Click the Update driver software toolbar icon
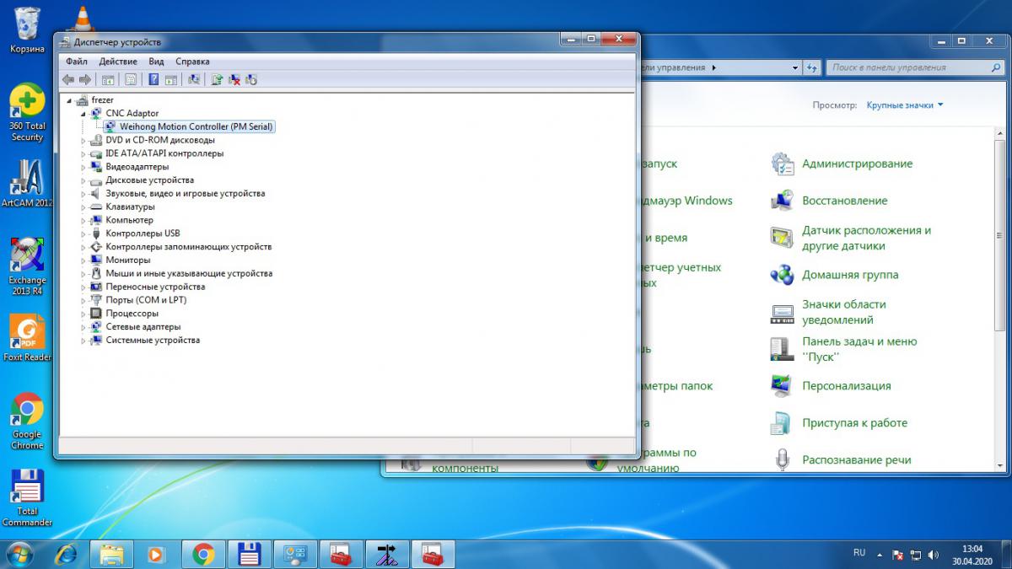Image resolution: width=1012 pixels, height=569 pixels. point(218,79)
